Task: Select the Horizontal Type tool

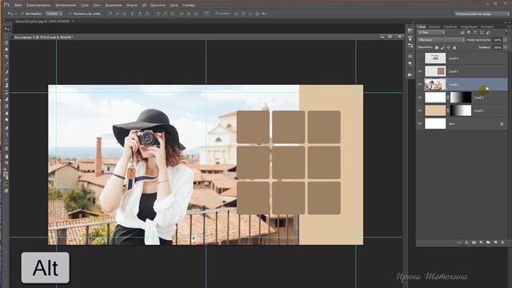Action: click(6, 134)
